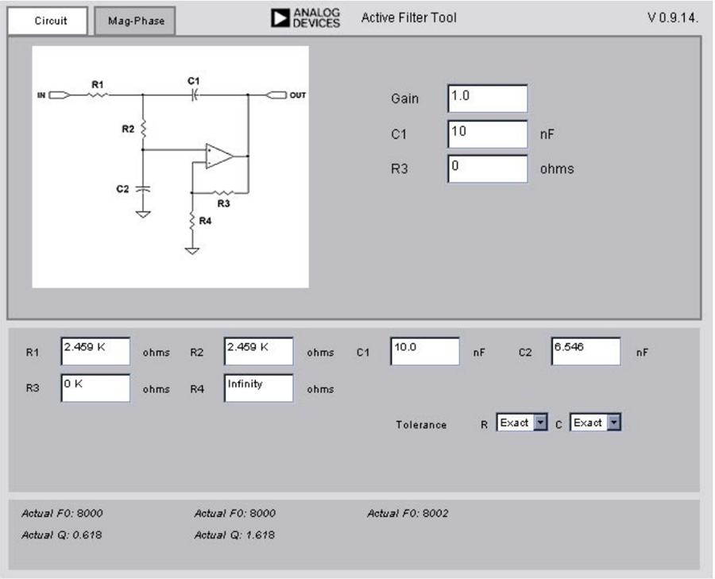Click the lower C1 field showing 10.0
Image resolution: width=715 pixels, height=579 pixels.
[424, 351]
